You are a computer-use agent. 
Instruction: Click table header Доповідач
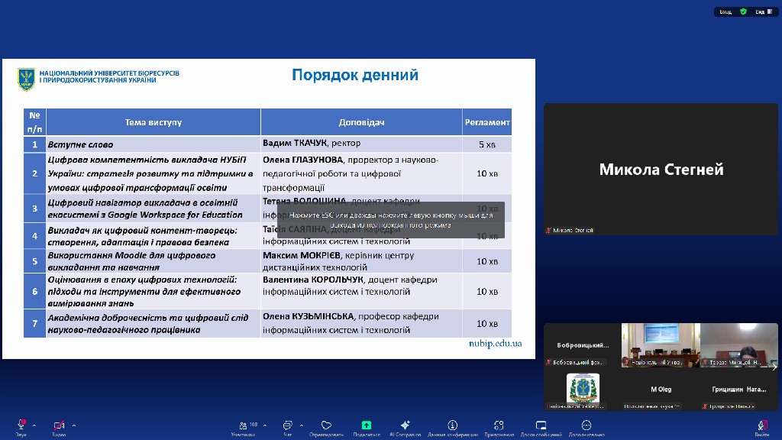point(361,122)
